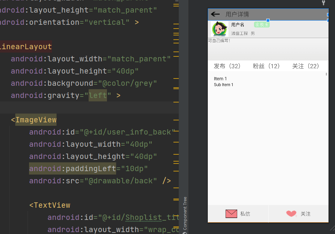Click the pink heart follow icon
335x234 pixels.
click(291, 213)
